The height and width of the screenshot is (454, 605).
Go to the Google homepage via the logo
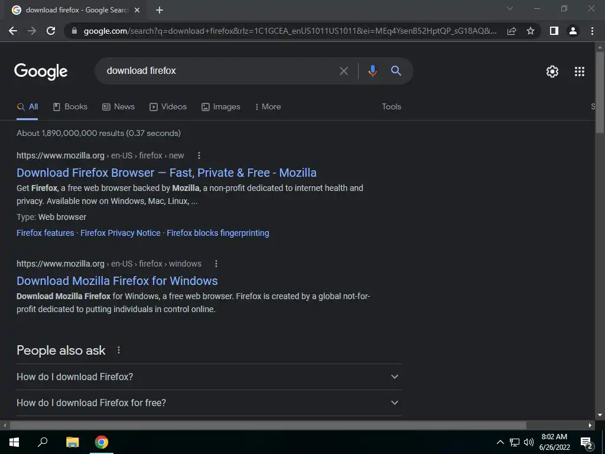pos(41,72)
